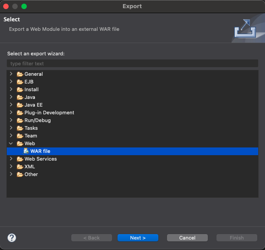Click the Web Services folder icon
Viewport: 265px width, 250px height.
pos(20,159)
